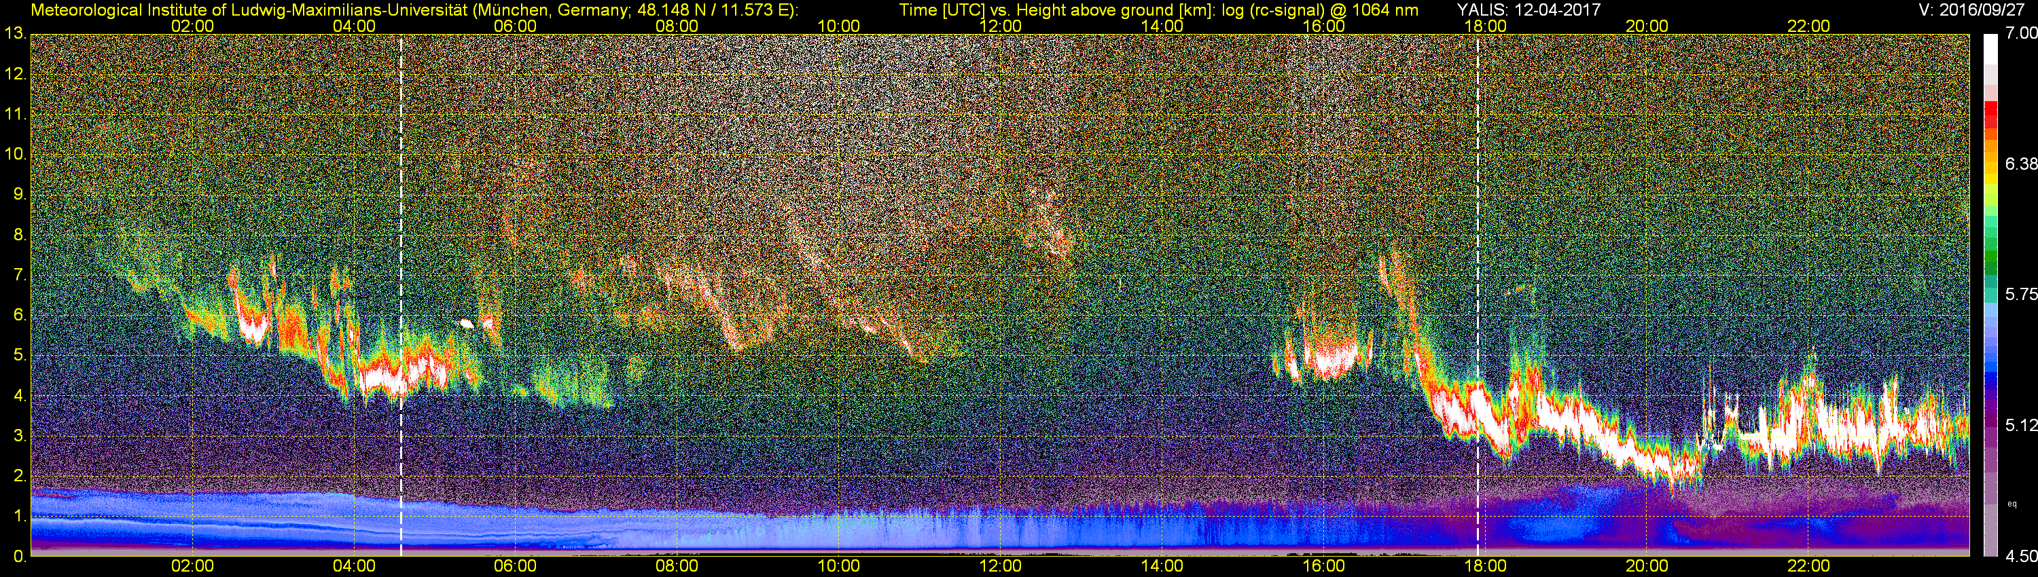Pick the 08:00 label on the bottom time axis
The image size is (2038, 577).
click(x=677, y=567)
